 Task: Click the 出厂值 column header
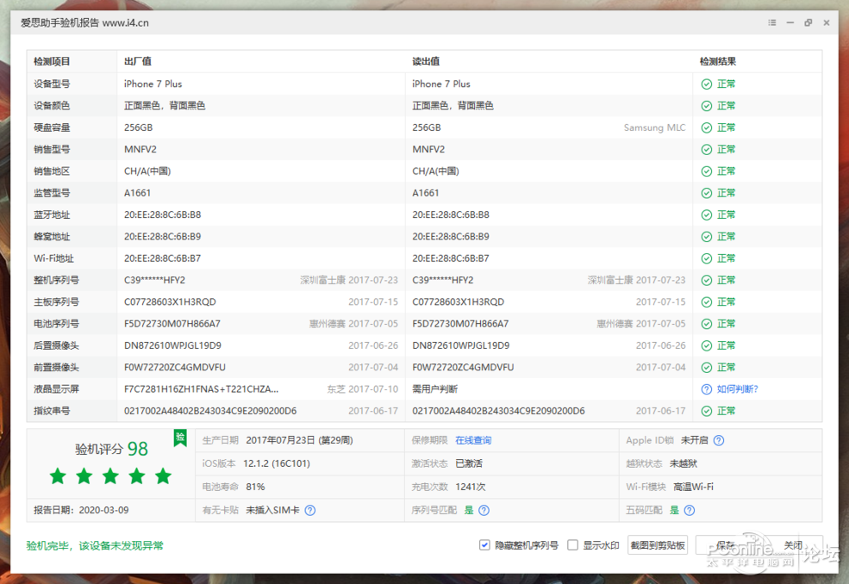(x=138, y=62)
